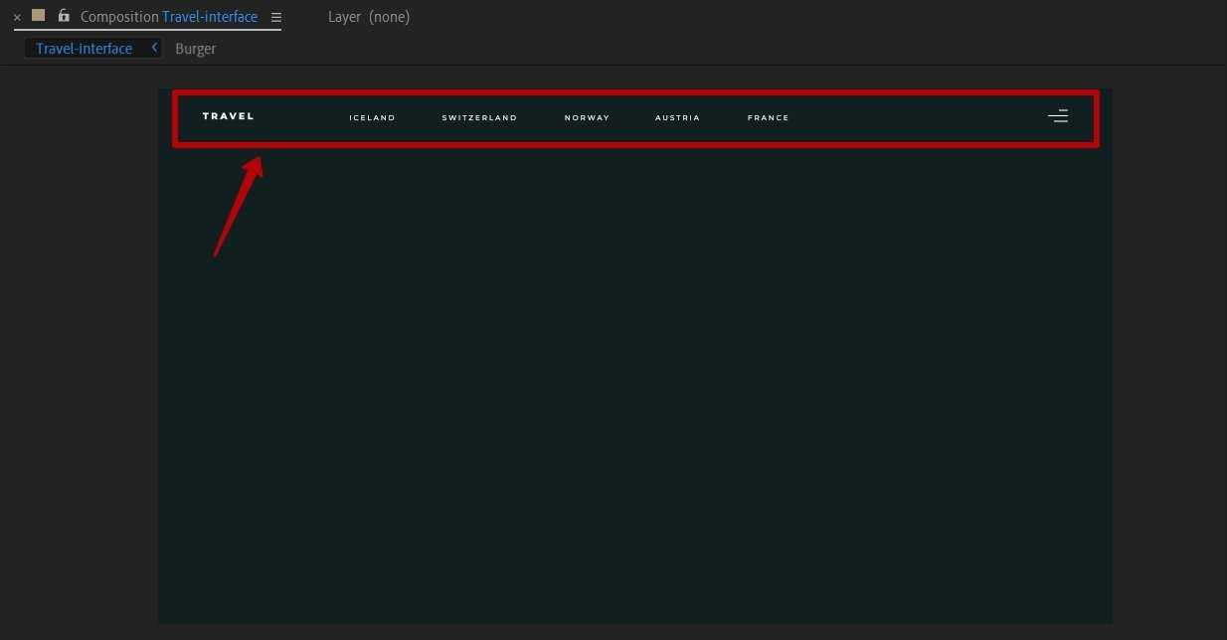Select the Composition Travel-interface tab
Image resolution: width=1227 pixels, height=640 pixels.
[x=168, y=17]
